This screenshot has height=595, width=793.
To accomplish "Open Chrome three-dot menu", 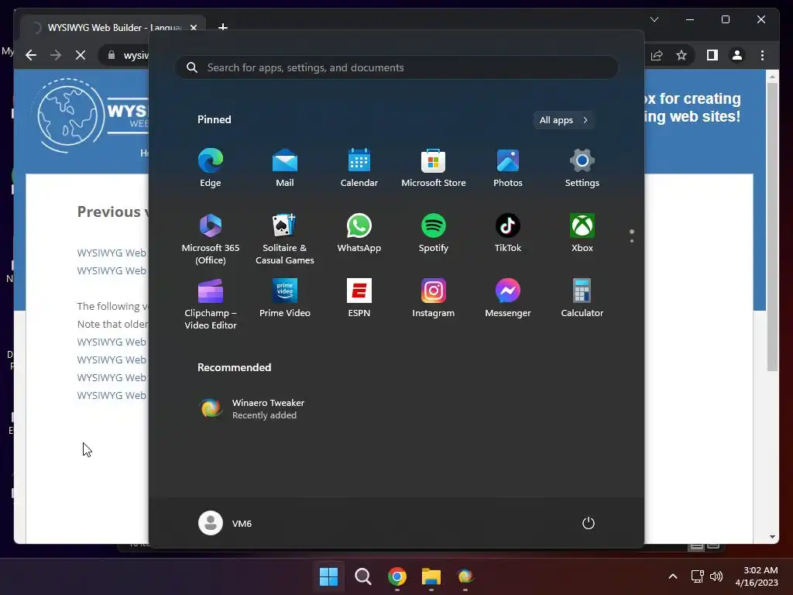I will 762,55.
